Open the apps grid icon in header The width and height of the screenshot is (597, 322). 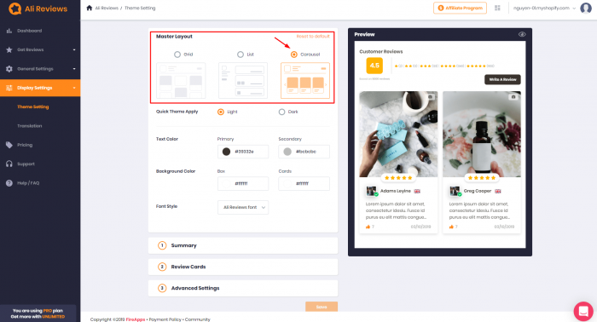click(x=497, y=8)
